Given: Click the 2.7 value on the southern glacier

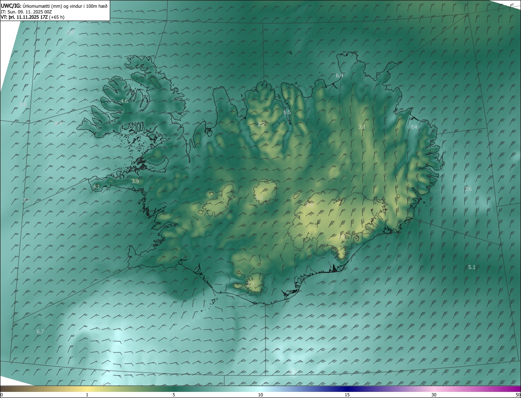Looking at the screenshot, I should [251, 284].
